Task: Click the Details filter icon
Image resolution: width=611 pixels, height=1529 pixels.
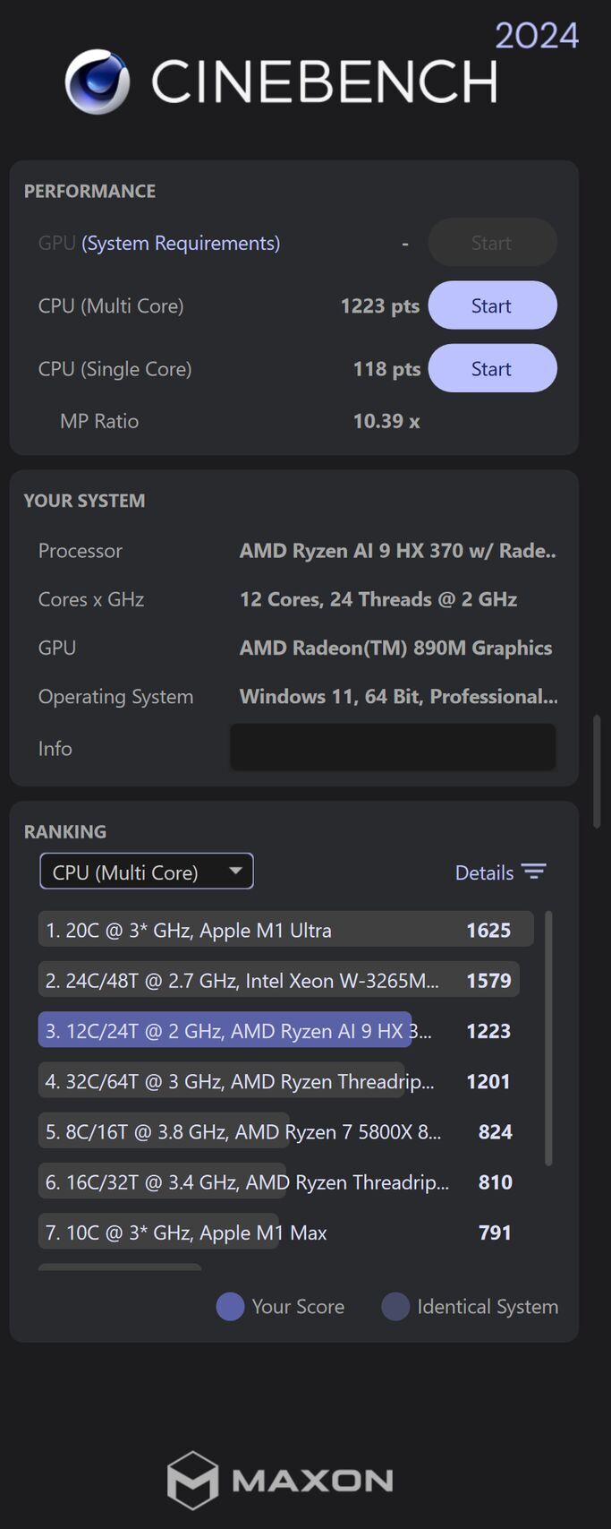Action: tap(534, 871)
